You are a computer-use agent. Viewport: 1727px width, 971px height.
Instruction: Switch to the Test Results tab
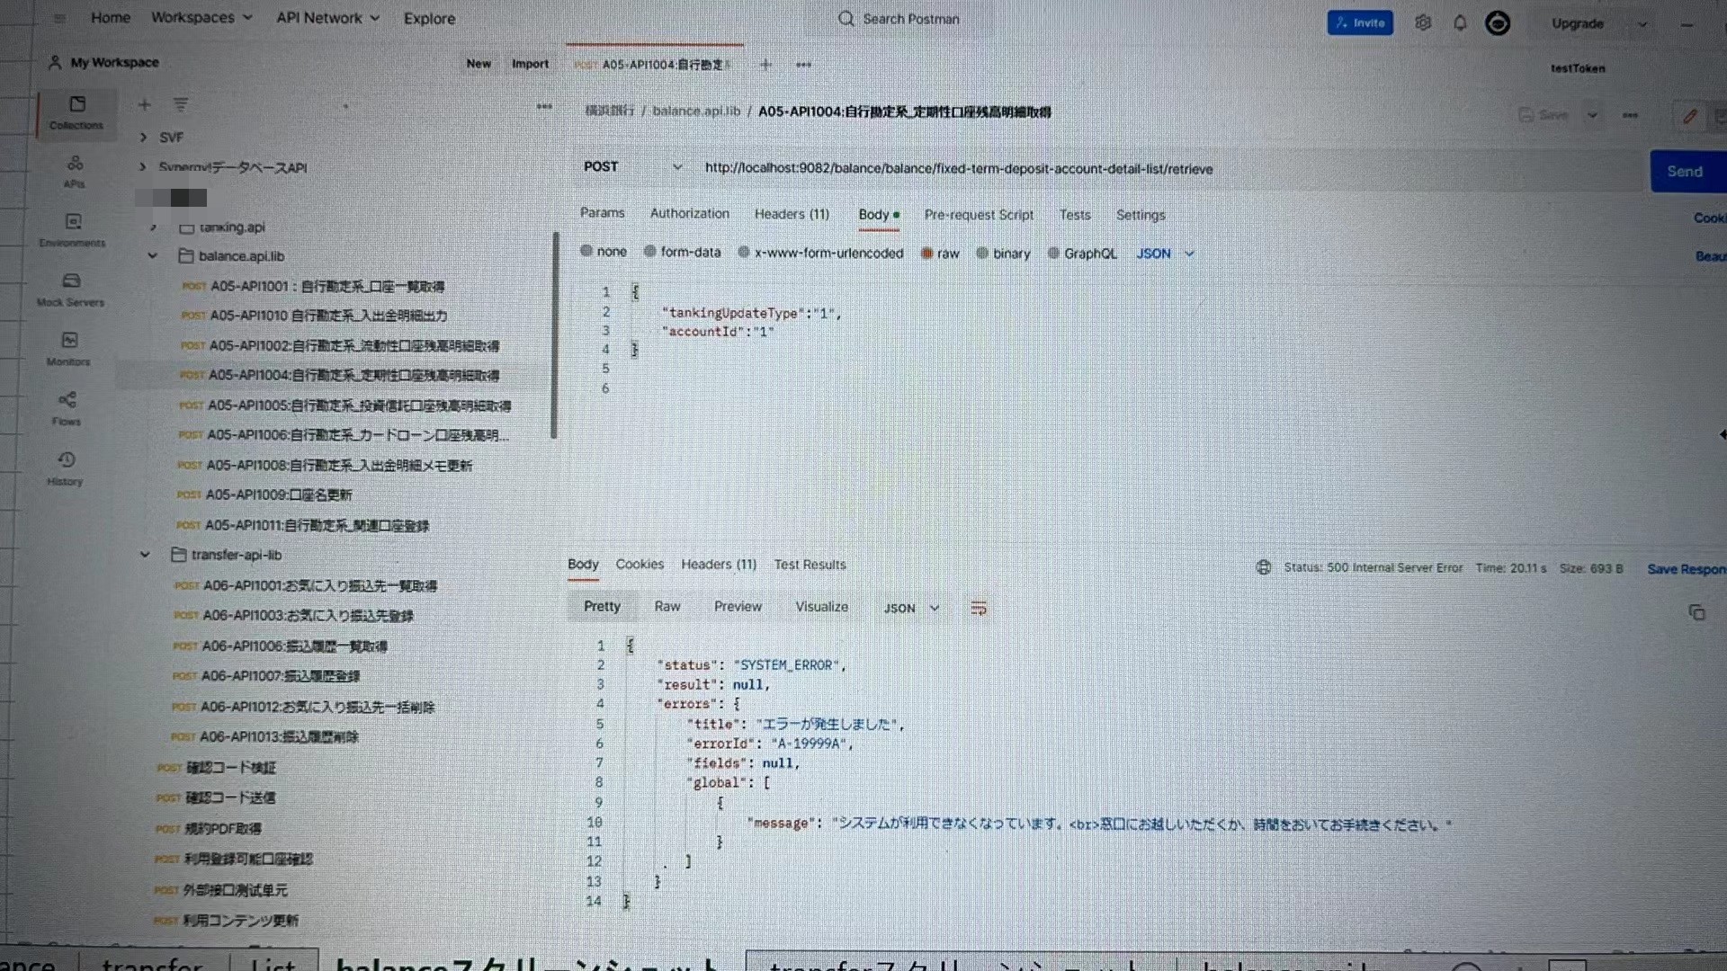[810, 565]
